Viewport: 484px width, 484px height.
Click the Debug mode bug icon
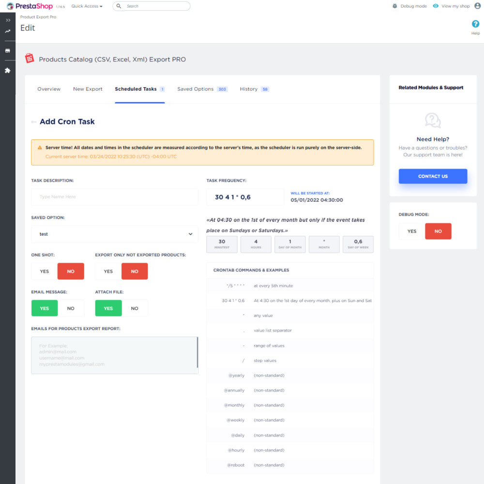click(x=395, y=6)
